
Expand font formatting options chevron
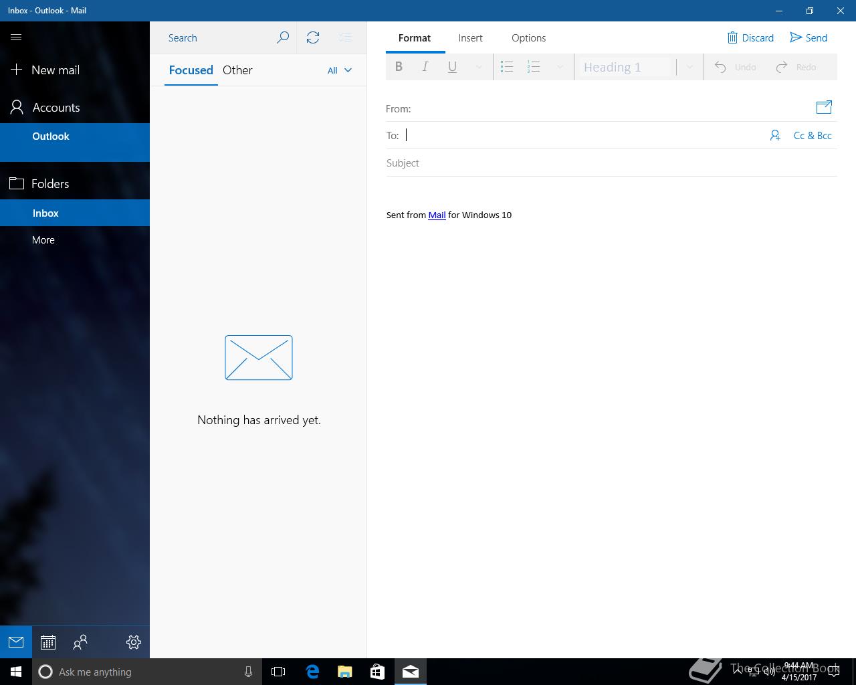[x=479, y=67]
